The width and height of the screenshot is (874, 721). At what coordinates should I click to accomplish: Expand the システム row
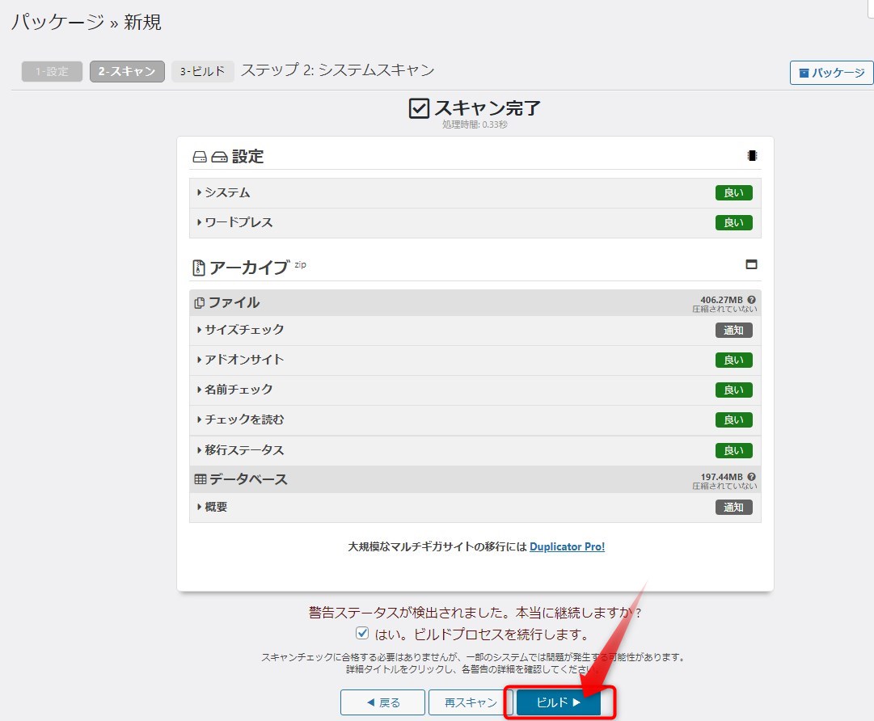click(475, 193)
